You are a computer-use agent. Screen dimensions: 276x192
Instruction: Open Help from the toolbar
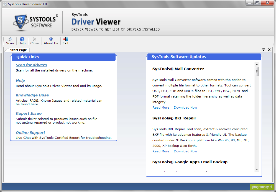(22, 41)
